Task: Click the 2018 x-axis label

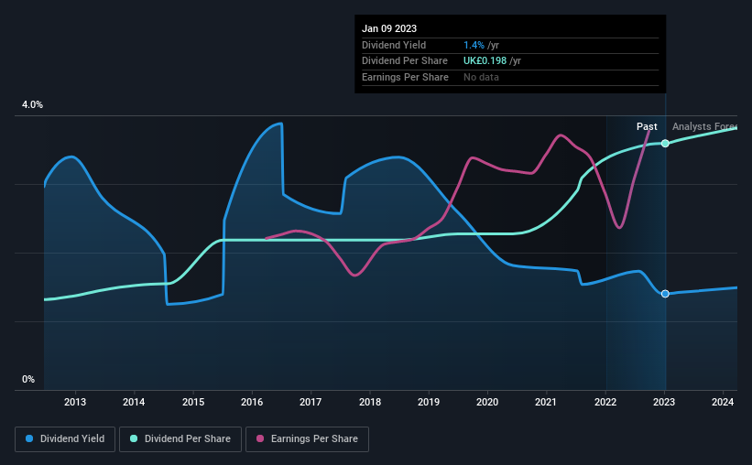Action: point(370,402)
